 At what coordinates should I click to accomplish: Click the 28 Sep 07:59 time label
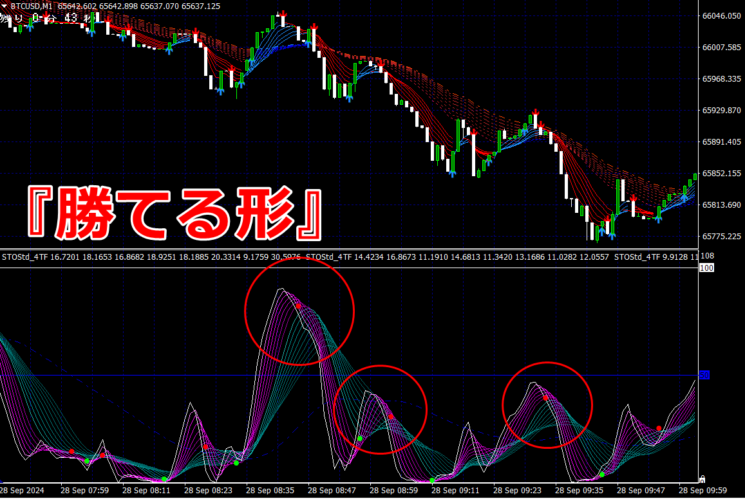84,491
